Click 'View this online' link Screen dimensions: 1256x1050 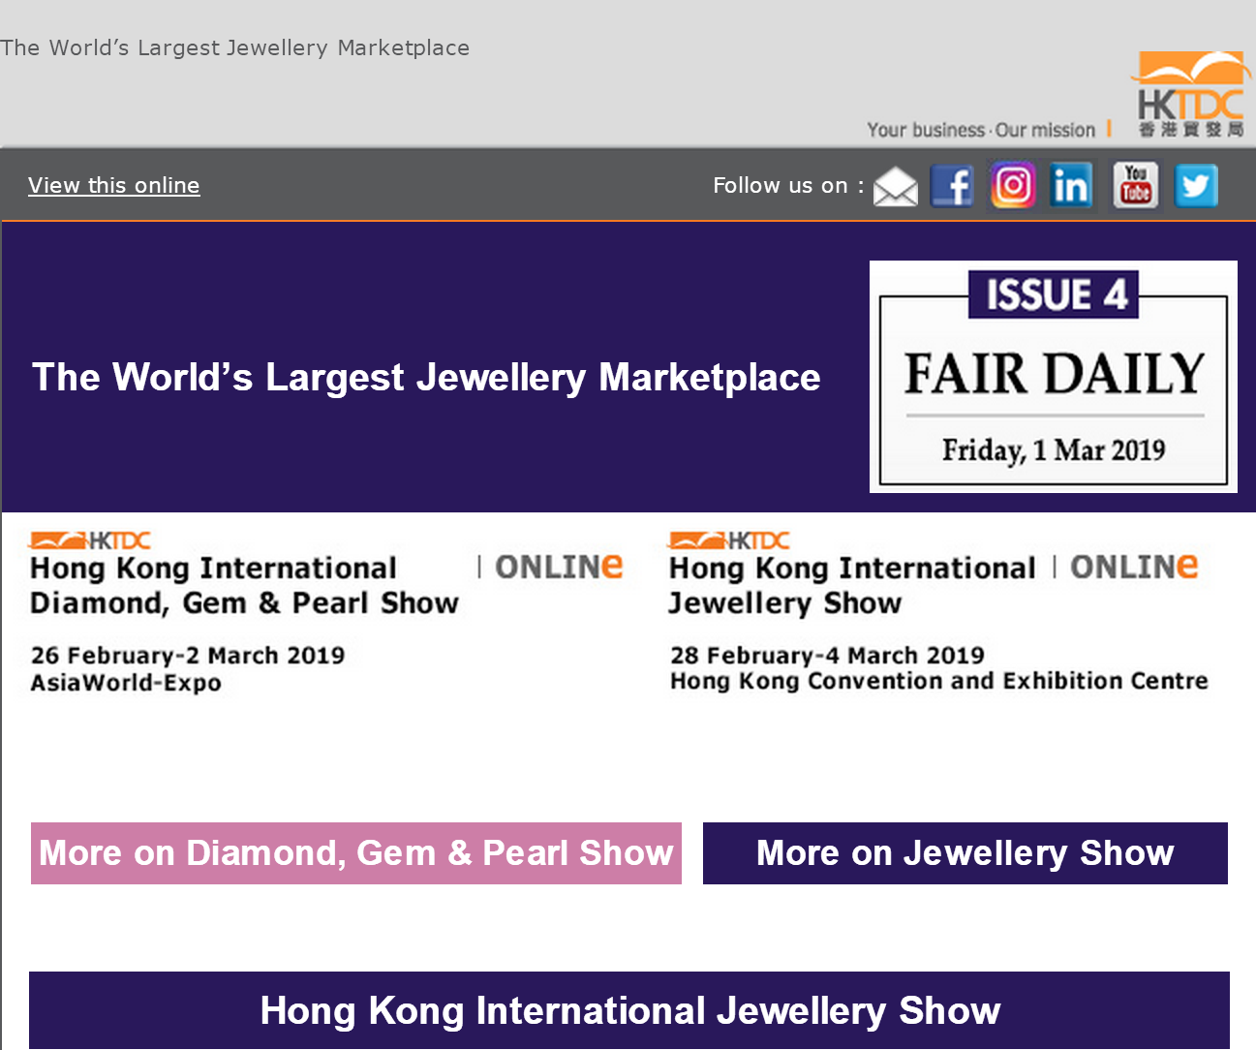click(114, 185)
